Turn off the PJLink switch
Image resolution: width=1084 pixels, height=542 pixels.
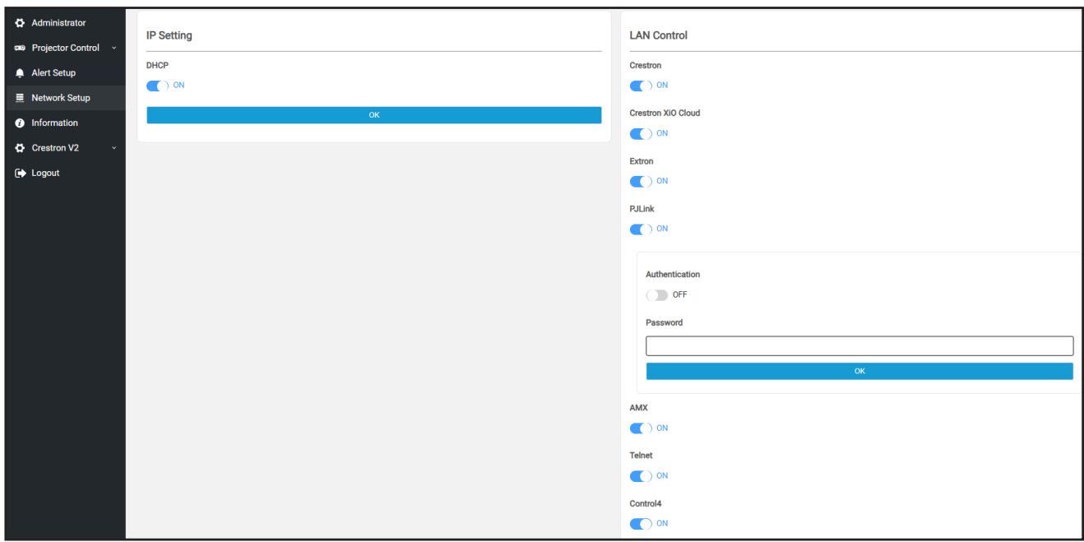point(640,229)
